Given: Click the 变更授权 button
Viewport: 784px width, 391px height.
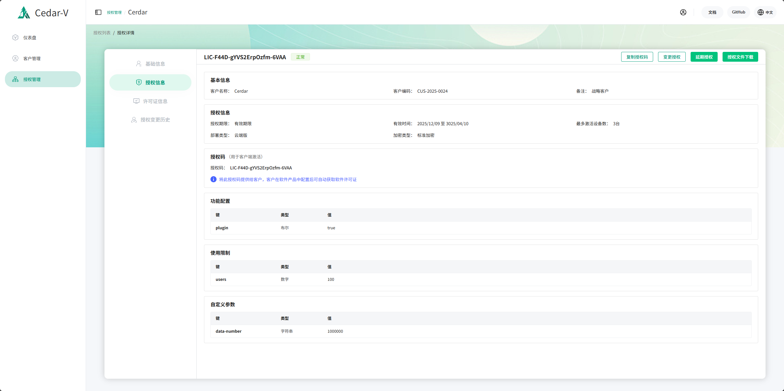Looking at the screenshot, I should click(672, 57).
